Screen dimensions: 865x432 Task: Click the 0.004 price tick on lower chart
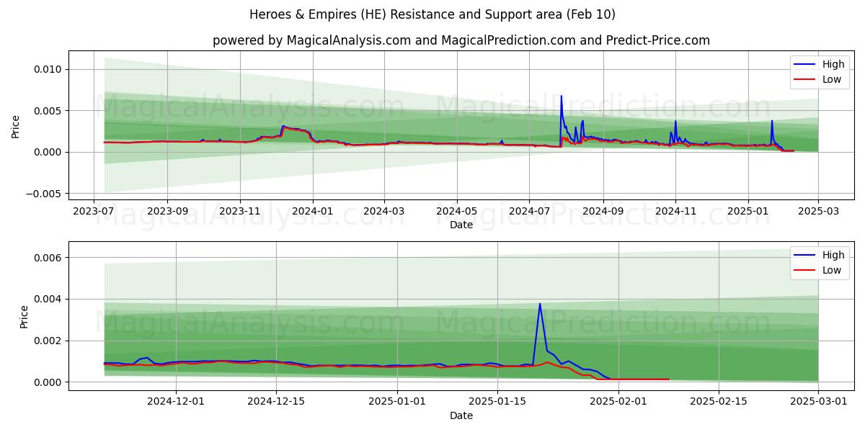48,299
